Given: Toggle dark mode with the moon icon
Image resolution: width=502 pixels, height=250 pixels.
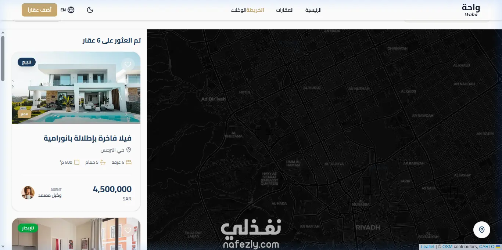Looking at the screenshot, I should point(90,10).
